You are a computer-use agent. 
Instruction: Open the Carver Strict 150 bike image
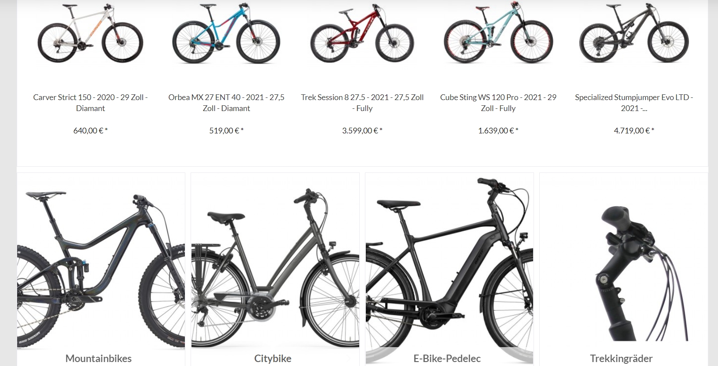90,34
